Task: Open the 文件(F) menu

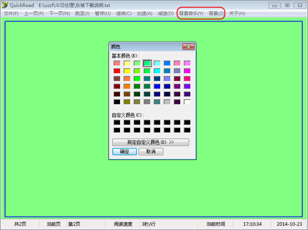Action: click(x=11, y=13)
